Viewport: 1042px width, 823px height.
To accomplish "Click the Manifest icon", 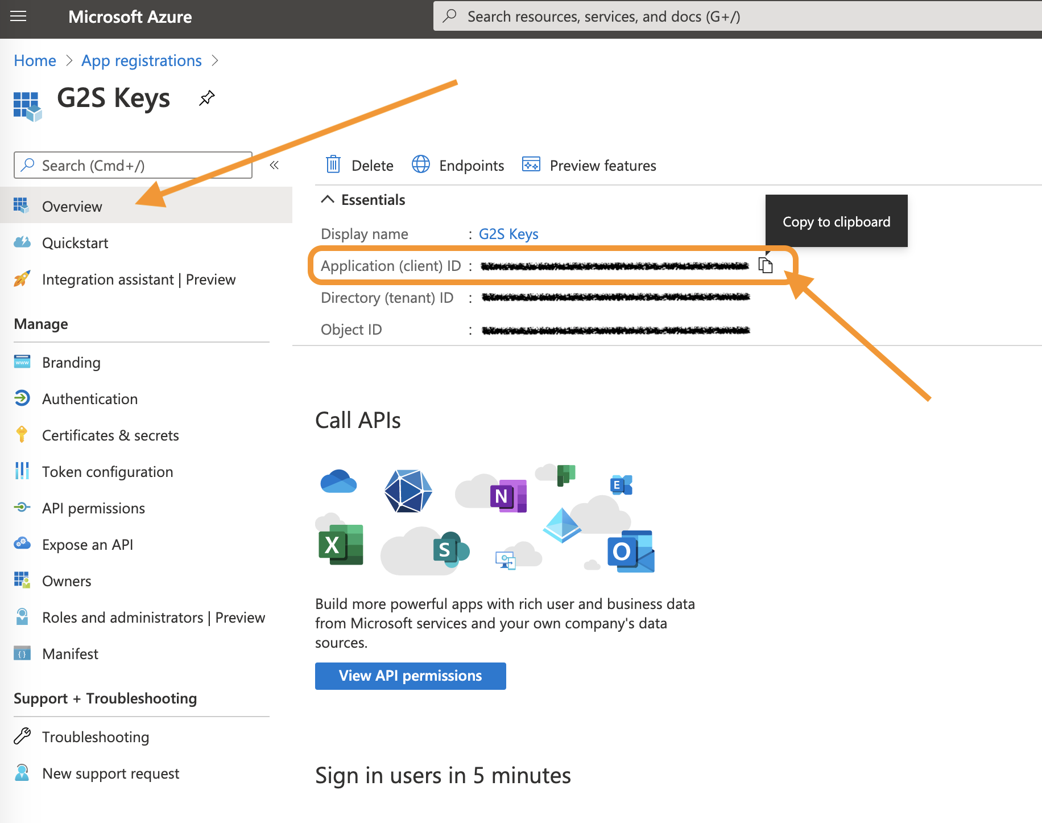I will pos(22,653).
